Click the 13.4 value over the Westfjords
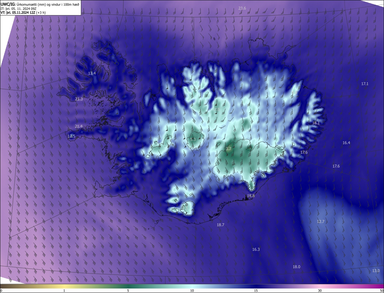The width and height of the screenshot is (384, 293). (92, 73)
